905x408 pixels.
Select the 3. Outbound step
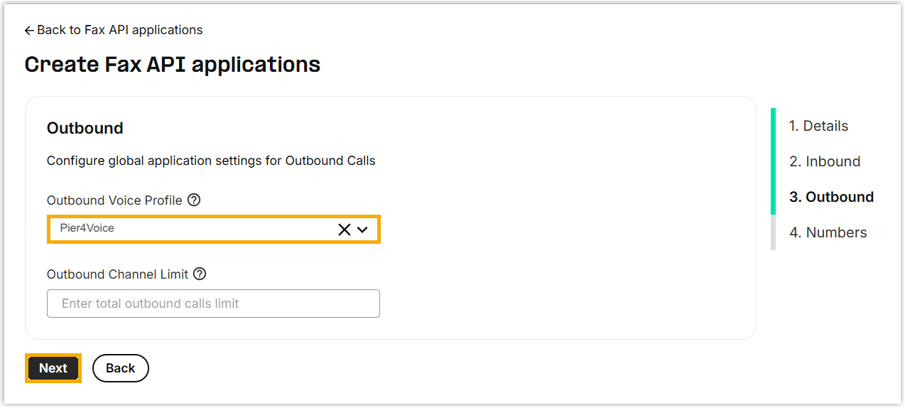[831, 197]
